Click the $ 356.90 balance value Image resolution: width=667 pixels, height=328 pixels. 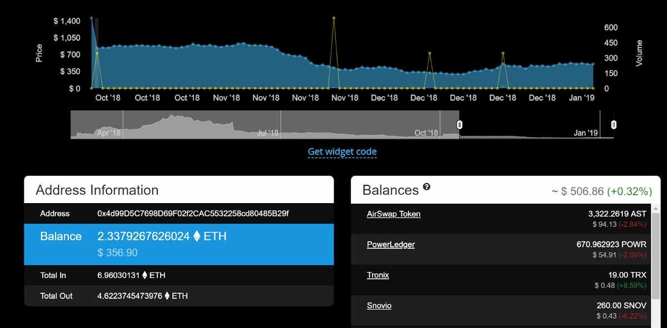117,253
